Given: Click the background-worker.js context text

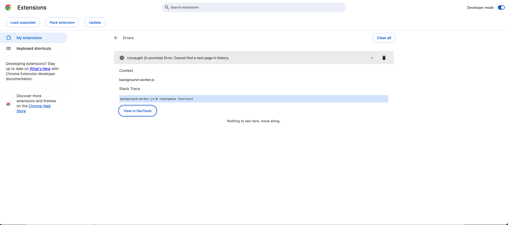Looking at the screenshot, I should click(137, 80).
